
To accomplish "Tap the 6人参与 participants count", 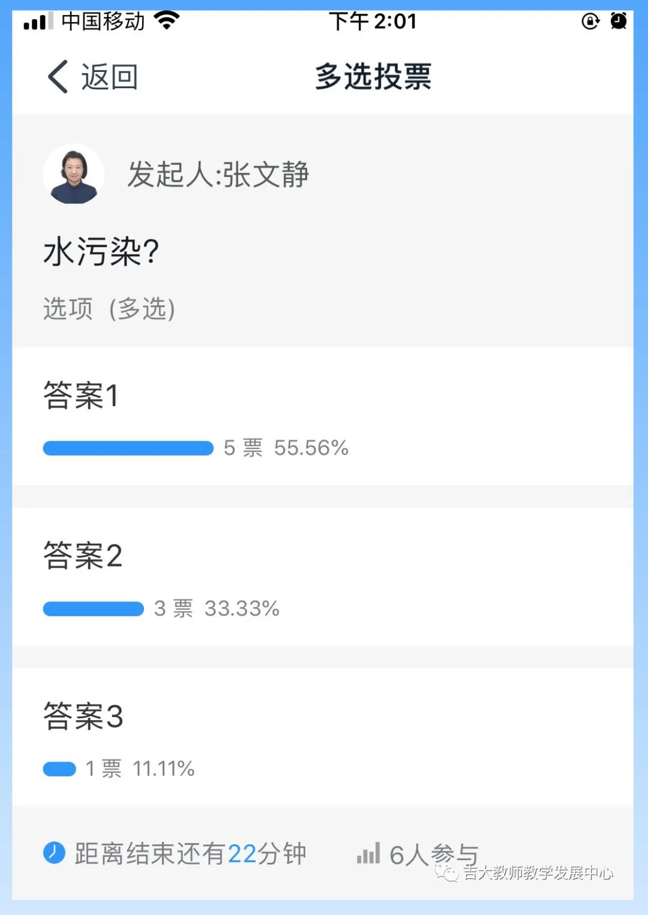I will point(433,854).
